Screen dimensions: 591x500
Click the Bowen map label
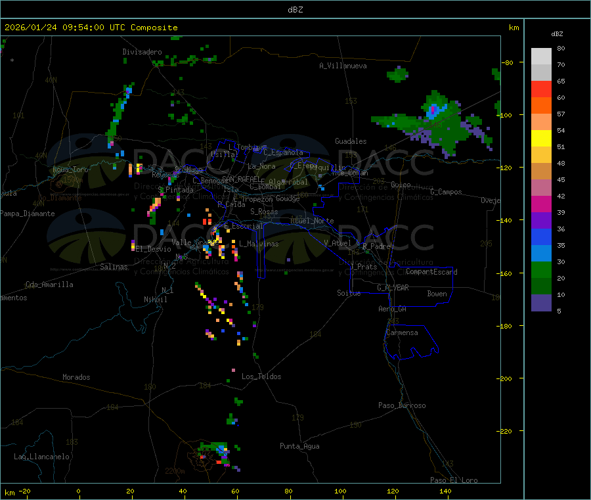(x=437, y=294)
